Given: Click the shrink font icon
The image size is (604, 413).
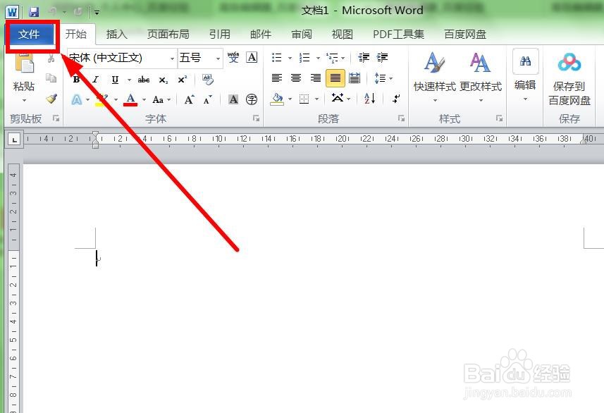Looking at the screenshot, I should 208,100.
